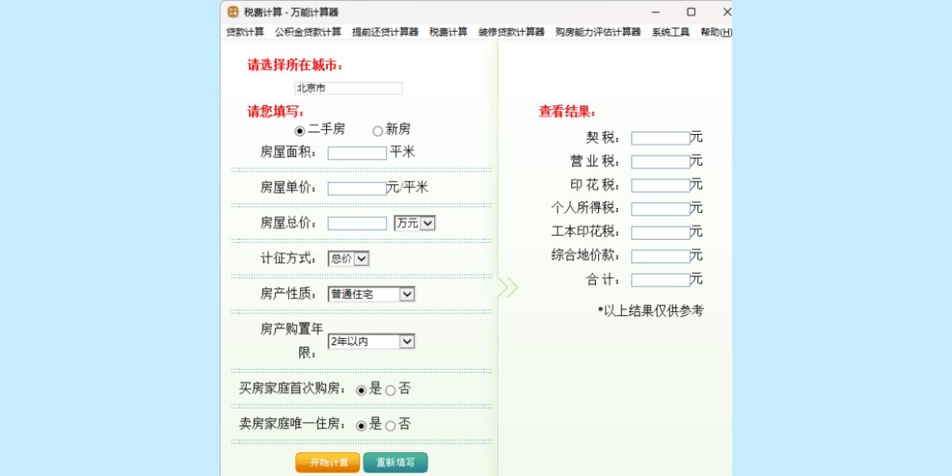Click the 印花税 result field
Viewport: 952px width, 476px height.
click(x=660, y=186)
